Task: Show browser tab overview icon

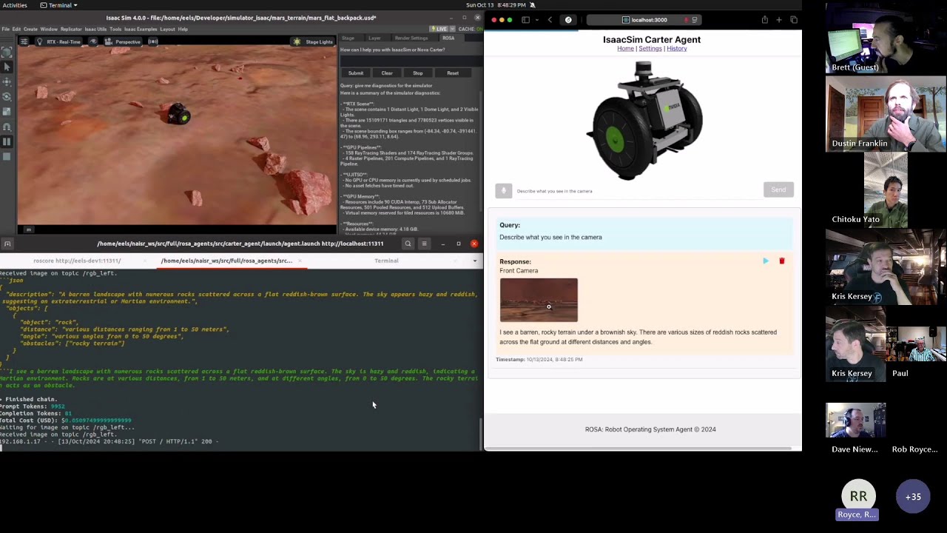Action: (794, 20)
